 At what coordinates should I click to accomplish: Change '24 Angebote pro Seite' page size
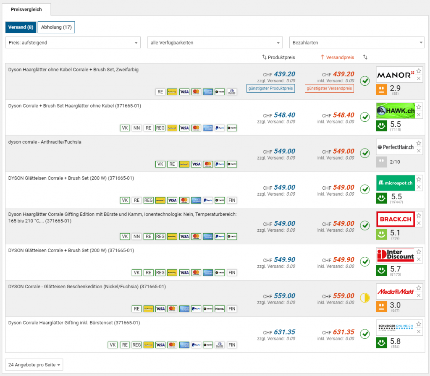(34, 365)
